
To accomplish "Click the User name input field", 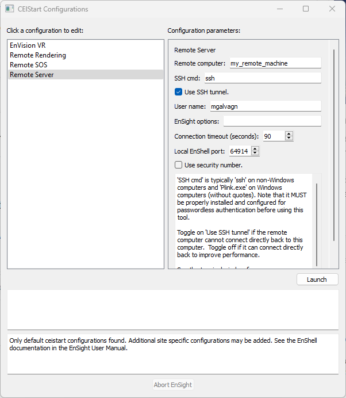I will (x=266, y=106).
